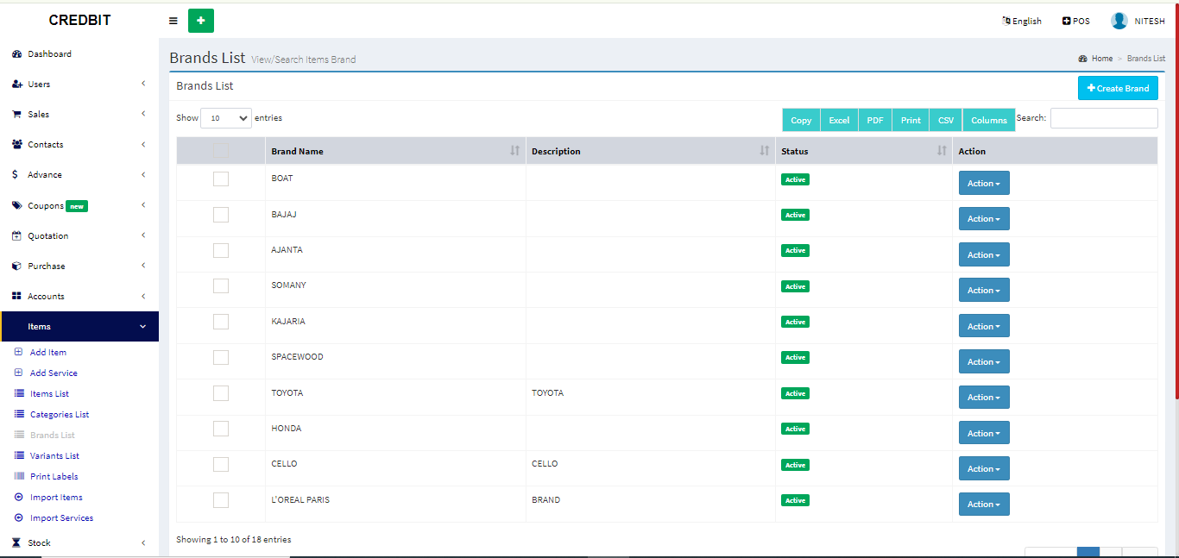
Task: Click the green plus quick-add button
Action: [201, 21]
